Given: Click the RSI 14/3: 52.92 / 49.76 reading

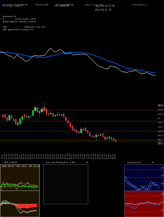Looking at the screenshot, I should [19, 19].
